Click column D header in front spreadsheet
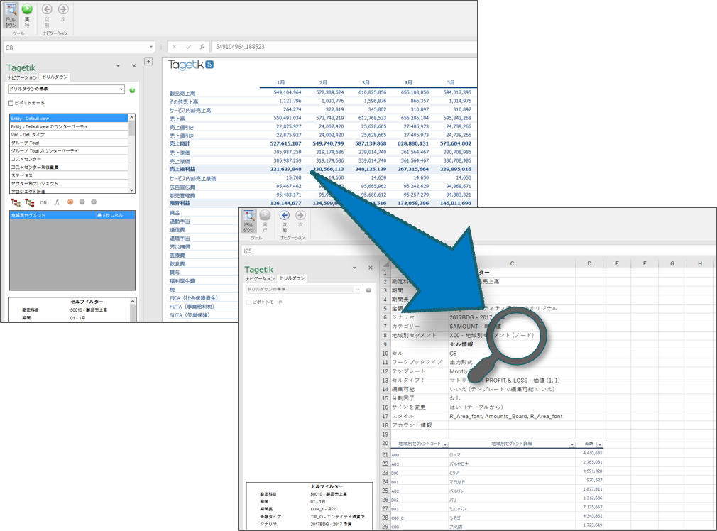Image resolution: width=717 pixels, height=531 pixels. pyautogui.click(x=589, y=263)
